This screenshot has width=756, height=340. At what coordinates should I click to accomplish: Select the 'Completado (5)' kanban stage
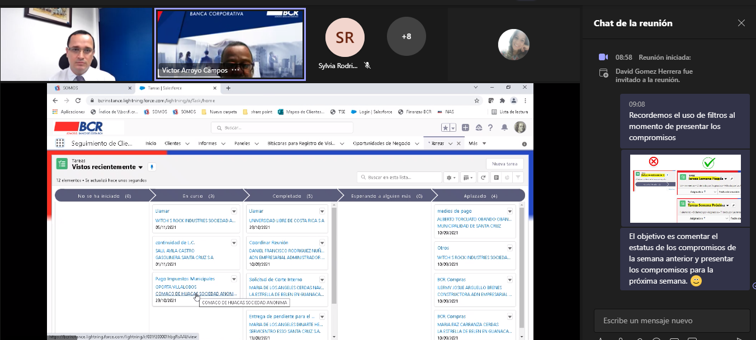(292, 196)
